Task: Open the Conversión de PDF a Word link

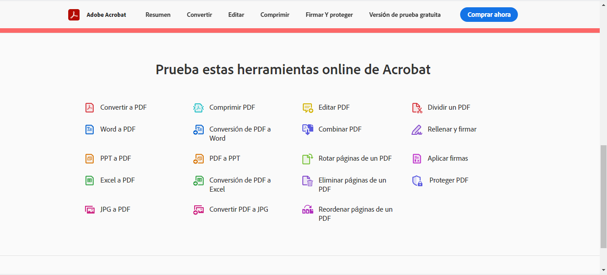Action: pos(240,134)
